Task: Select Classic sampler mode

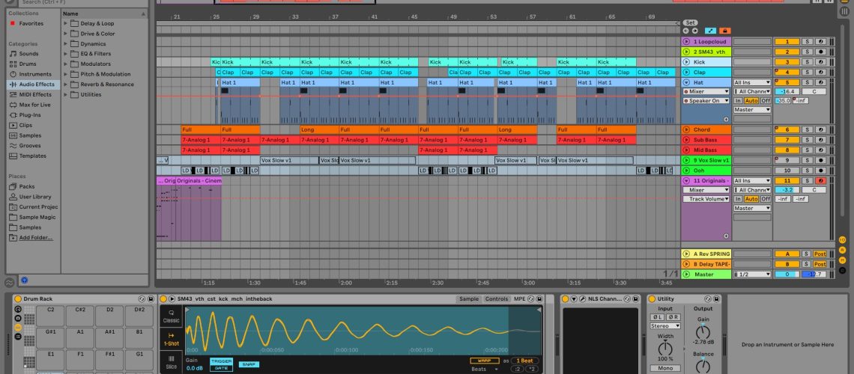Action: click(171, 316)
